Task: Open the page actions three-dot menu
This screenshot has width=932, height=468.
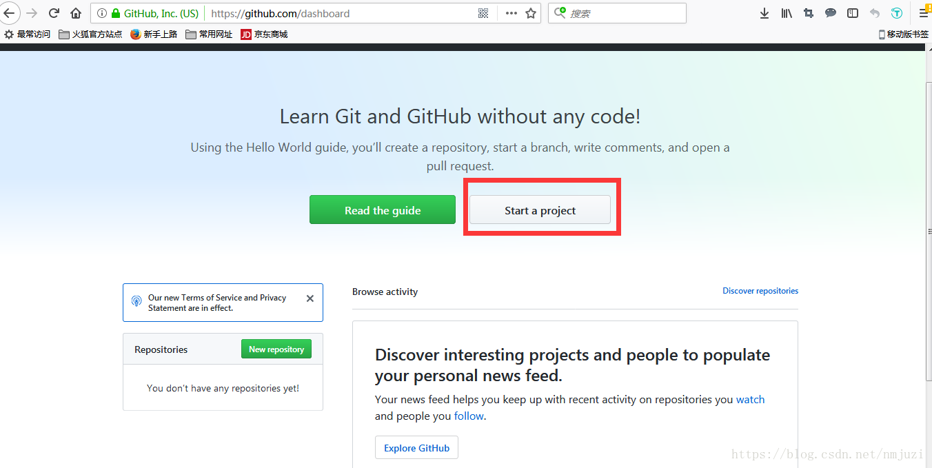Action: (x=511, y=13)
